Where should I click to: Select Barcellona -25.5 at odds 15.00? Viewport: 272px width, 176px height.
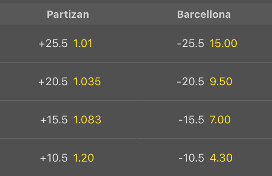[204, 43]
